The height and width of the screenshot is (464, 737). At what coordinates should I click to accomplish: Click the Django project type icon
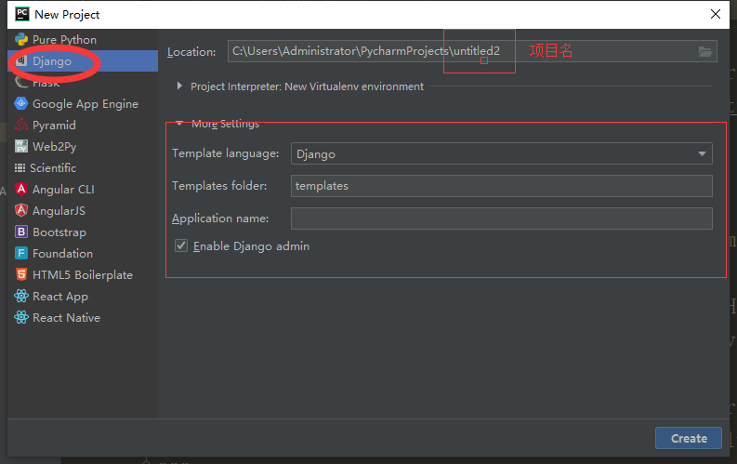point(21,60)
